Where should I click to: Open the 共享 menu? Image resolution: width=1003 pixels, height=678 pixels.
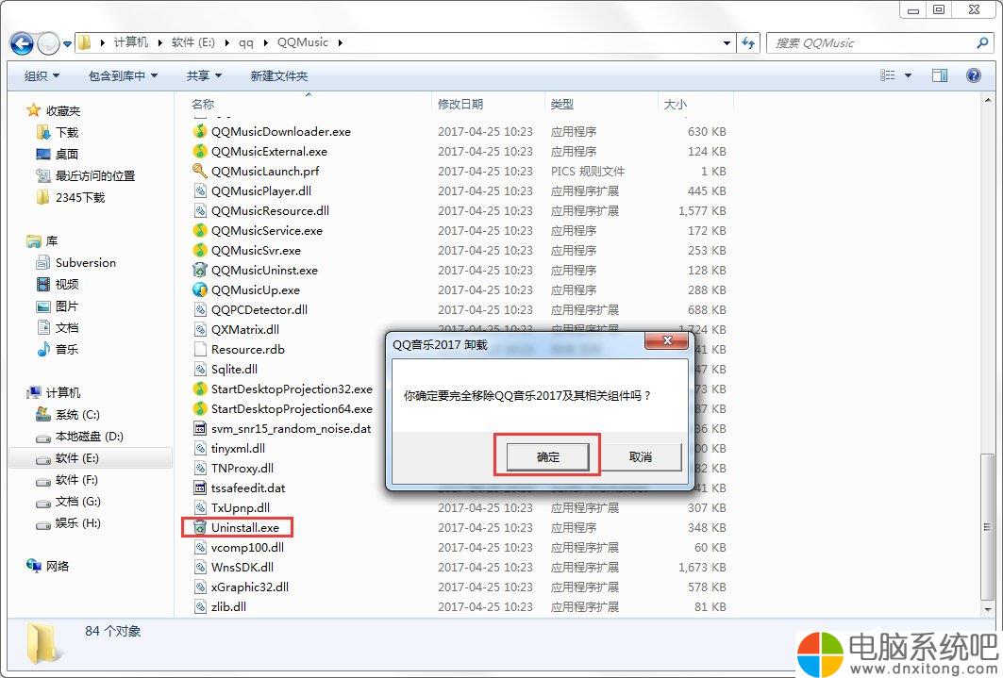click(x=204, y=76)
